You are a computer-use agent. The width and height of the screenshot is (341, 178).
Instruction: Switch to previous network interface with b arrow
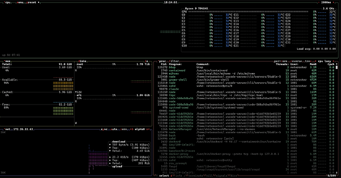pos(131,129)
